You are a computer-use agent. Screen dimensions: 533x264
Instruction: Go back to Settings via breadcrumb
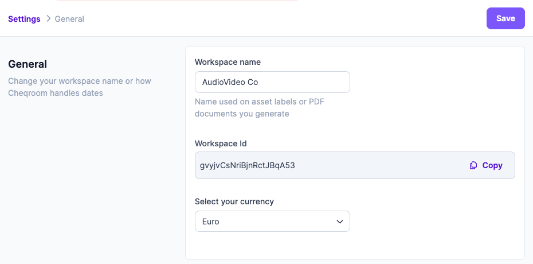[x=24, y=19]
